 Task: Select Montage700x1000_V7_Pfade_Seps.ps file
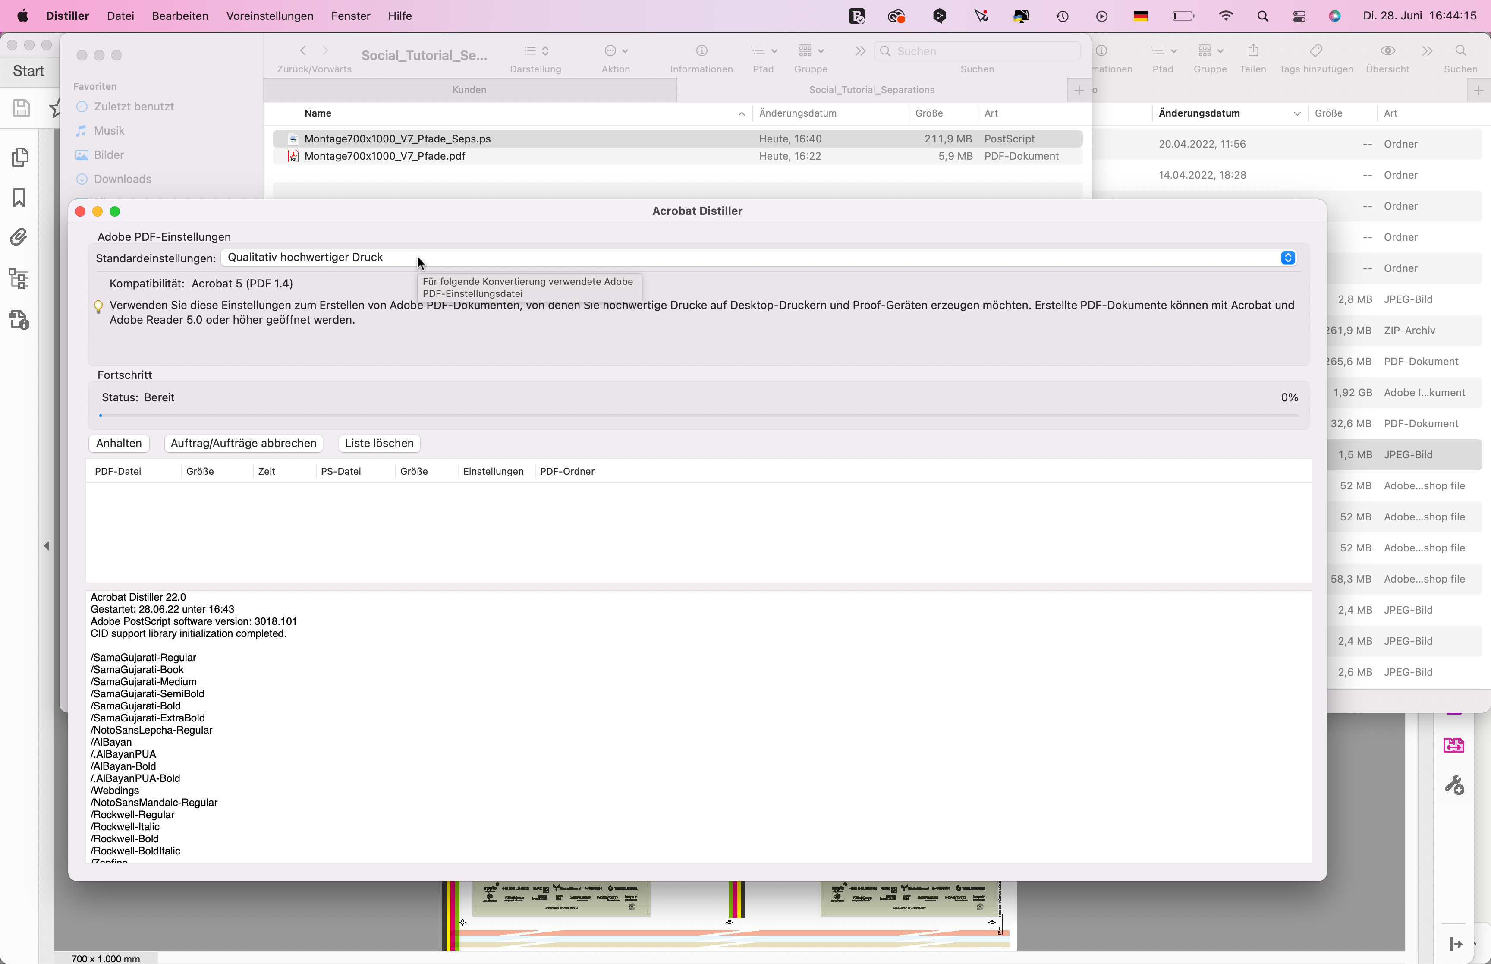pyautogui.click(x=678, y=139)
